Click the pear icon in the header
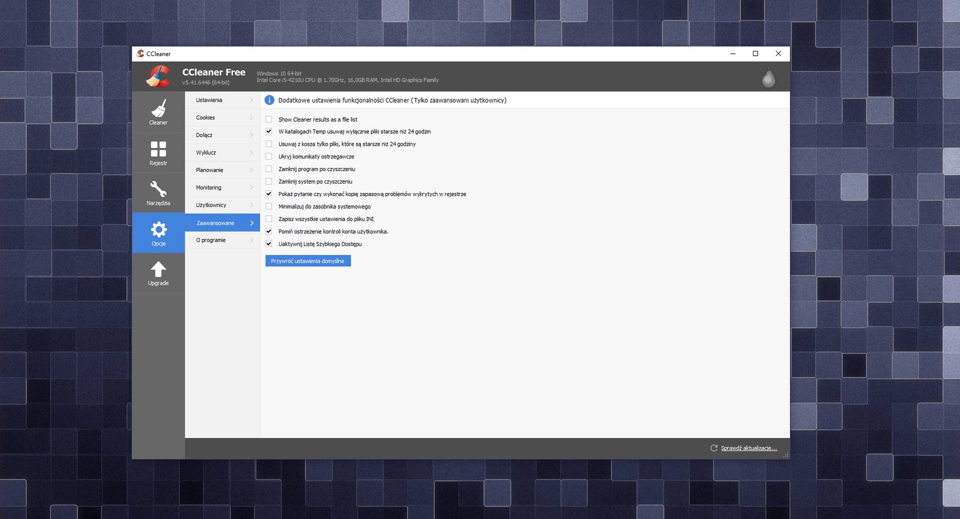Image resolution: width=960 pixels, height=519 pixels. [x=769, y=78]
